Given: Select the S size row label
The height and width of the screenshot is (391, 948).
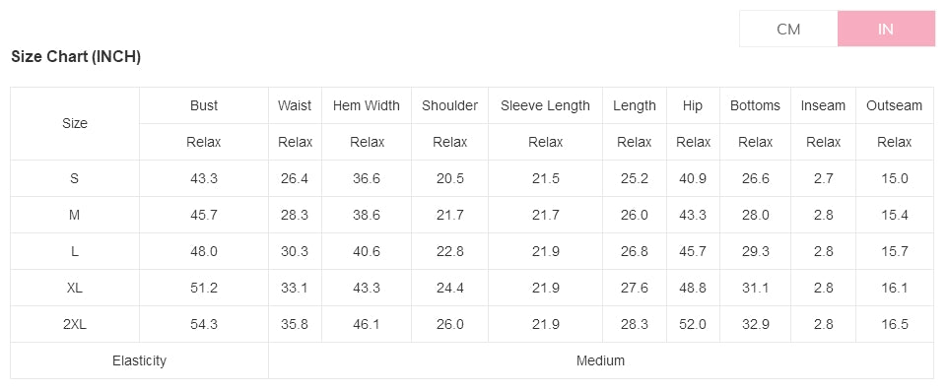Looking at the screenshot, I should click(74, 179).
